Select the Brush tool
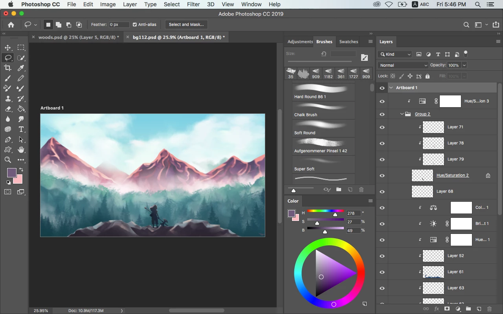 click(x=7, y=78)
